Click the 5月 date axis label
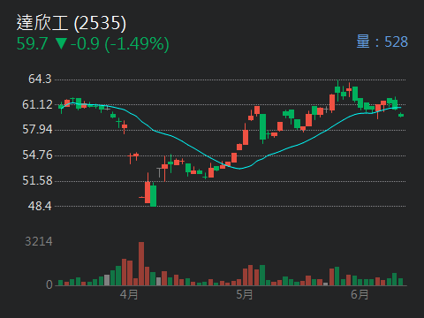Viewport: 424px width, 318px height. (245, 294)
